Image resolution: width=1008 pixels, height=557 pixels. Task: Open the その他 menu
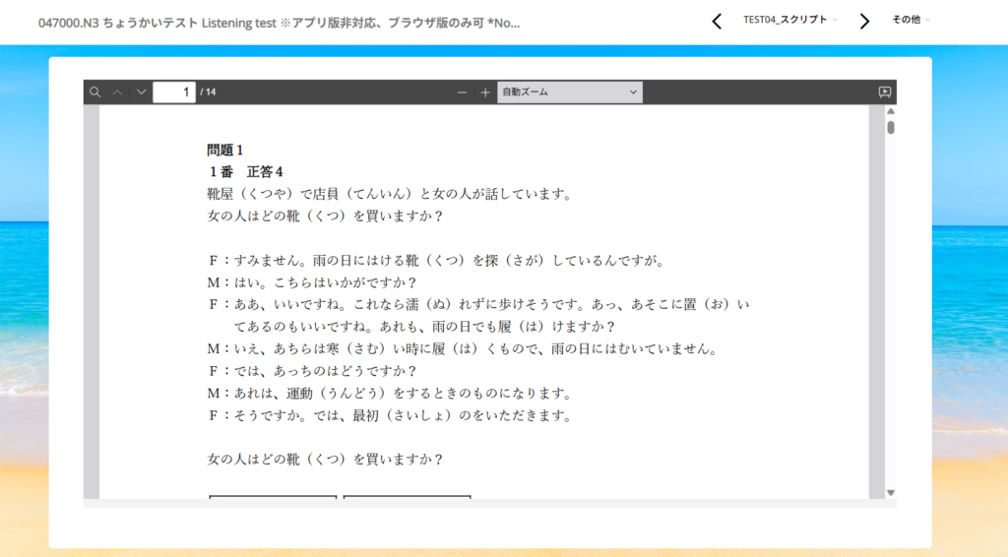pyautogui.click(x=911, y=20)
